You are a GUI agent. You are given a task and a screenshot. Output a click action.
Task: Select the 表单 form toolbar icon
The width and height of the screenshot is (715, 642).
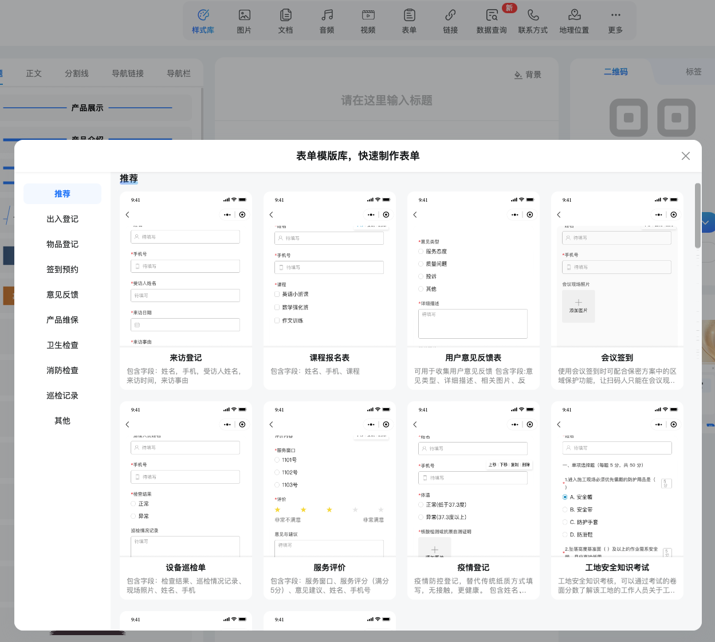click(409, 21)
